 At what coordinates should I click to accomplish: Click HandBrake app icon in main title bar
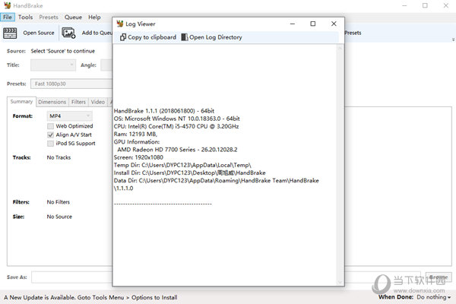(x=8, y=5)
